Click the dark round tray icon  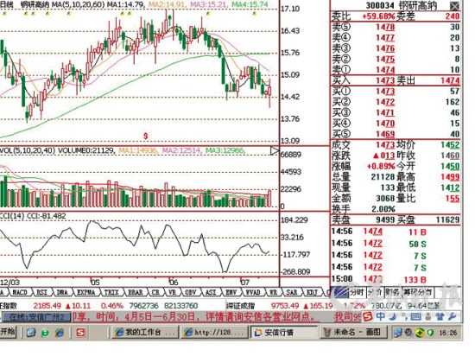(408, 333)
